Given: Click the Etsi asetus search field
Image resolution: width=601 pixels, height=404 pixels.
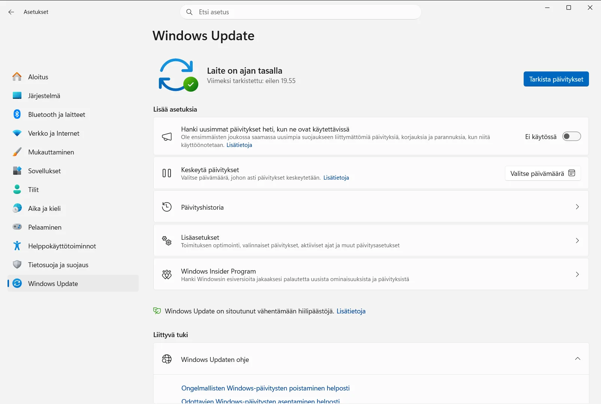Looking at the screenshot, I should (x=300, y=12).
